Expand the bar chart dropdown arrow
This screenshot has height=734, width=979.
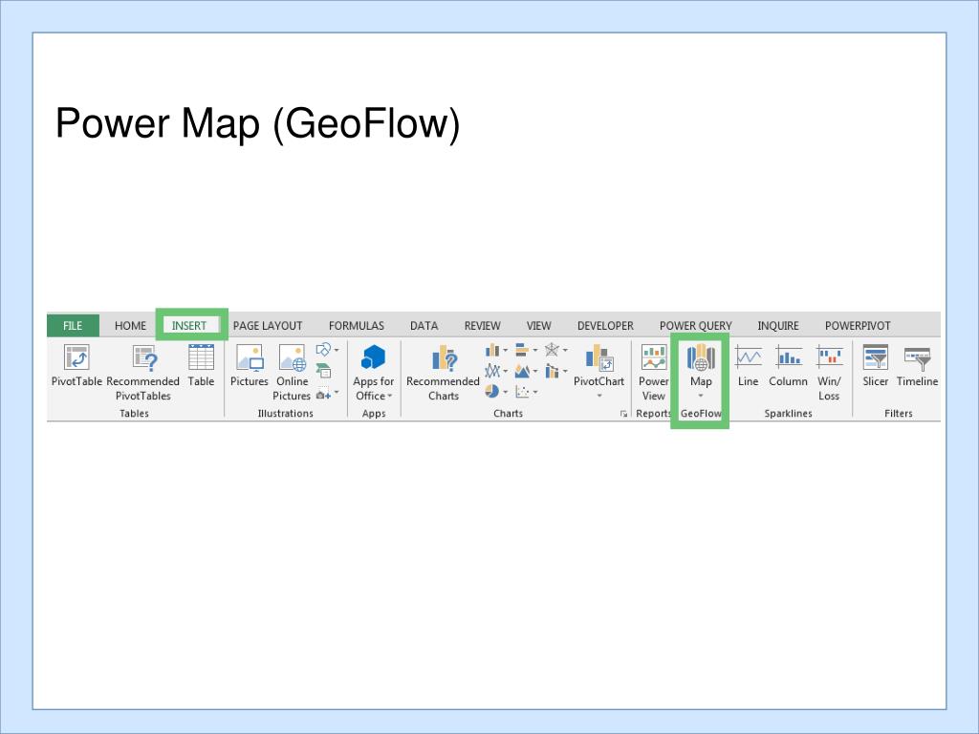[x=535, y=350]
